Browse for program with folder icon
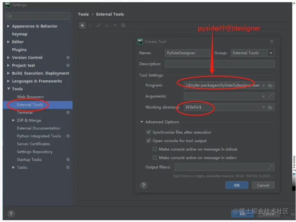 pos(270,85)
